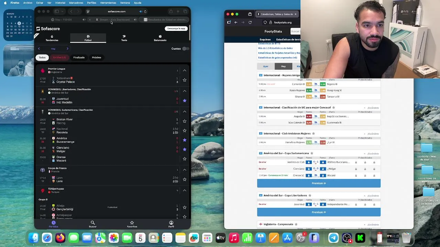
Task: Filter matches by Finalizado
Action: click(x=79, y=58)
